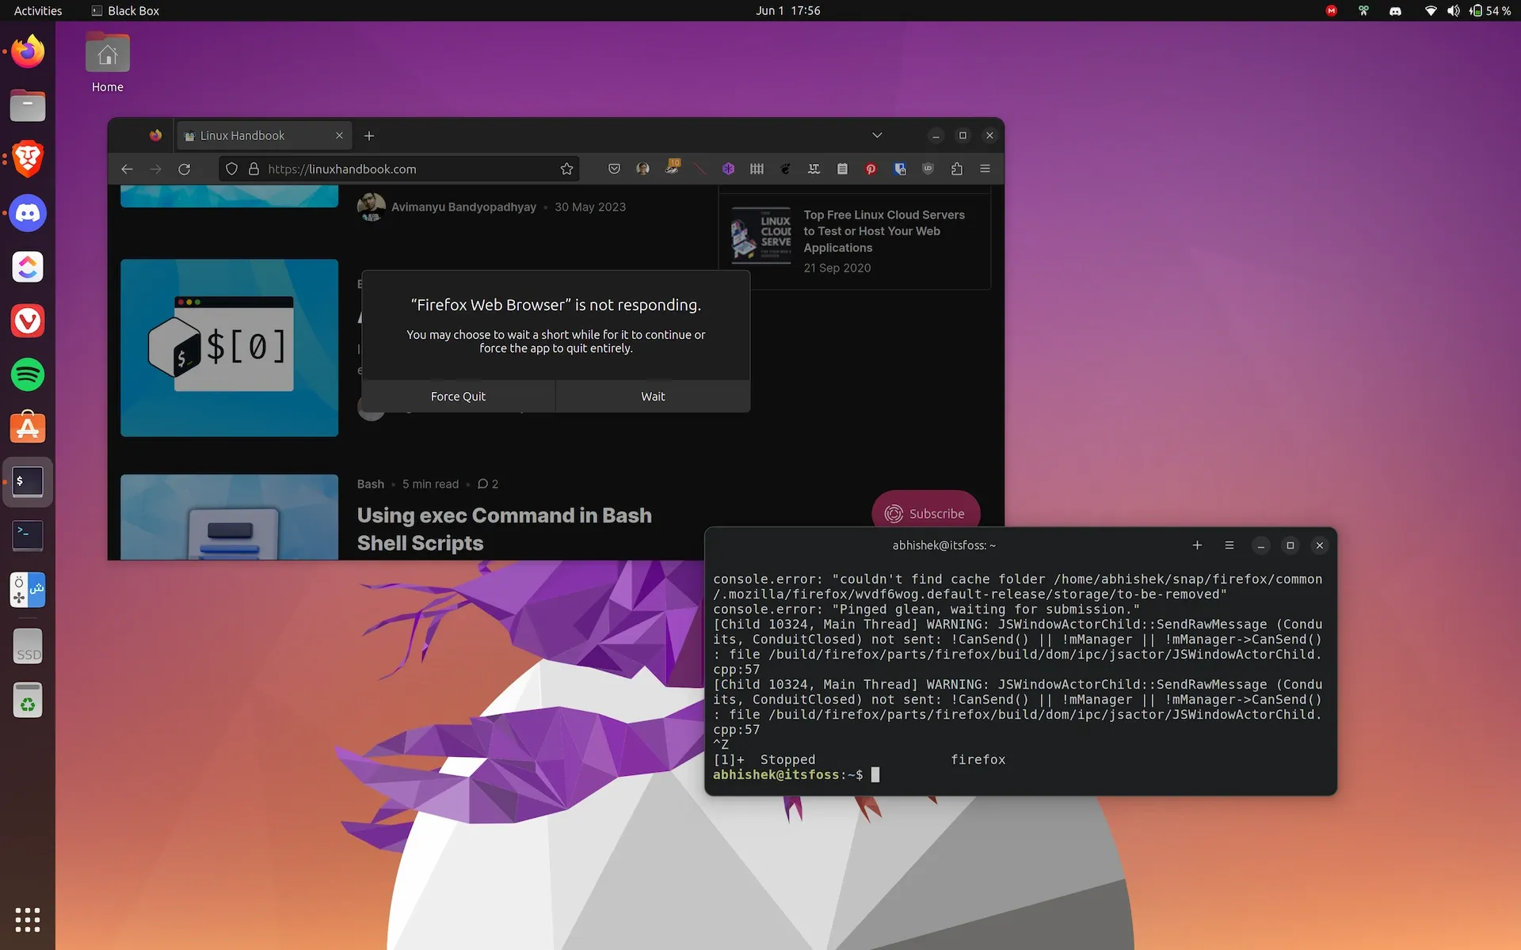Click the red M tray icon in top bar
The height and width of the screenshot is (950, 1521).
point(1332,10)
